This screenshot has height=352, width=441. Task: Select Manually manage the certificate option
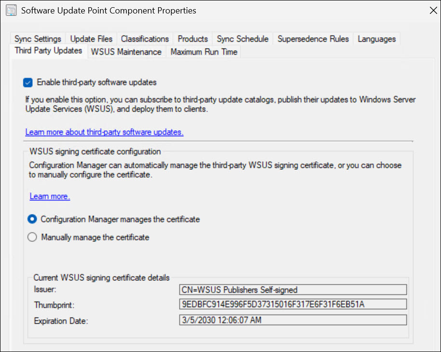(32, 237)
